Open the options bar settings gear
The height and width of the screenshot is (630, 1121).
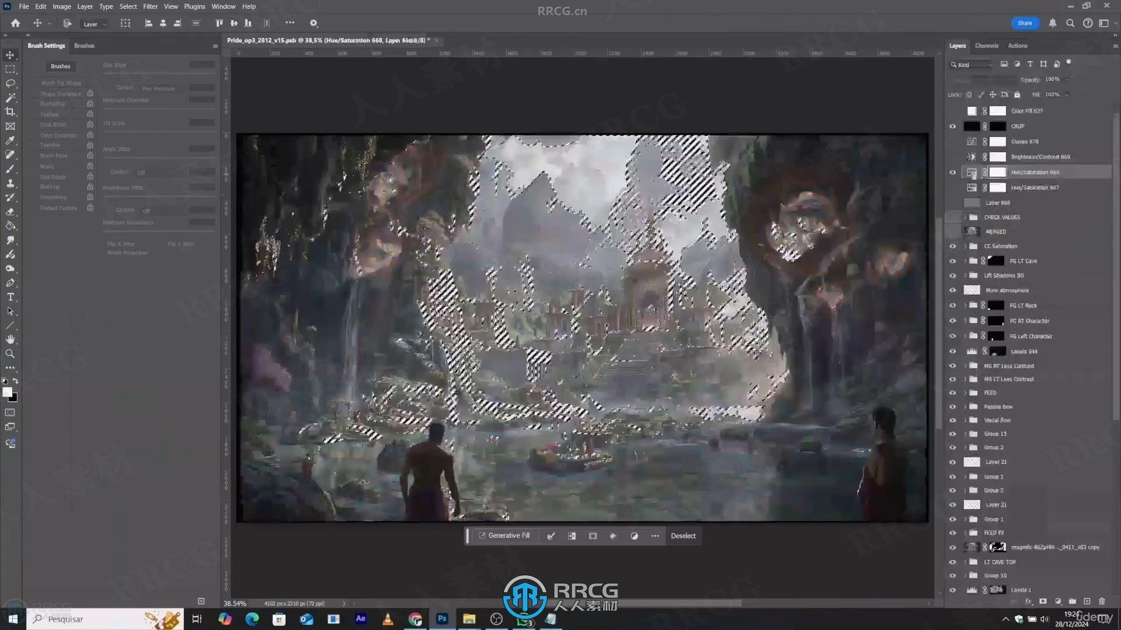[x=314, y=23]
